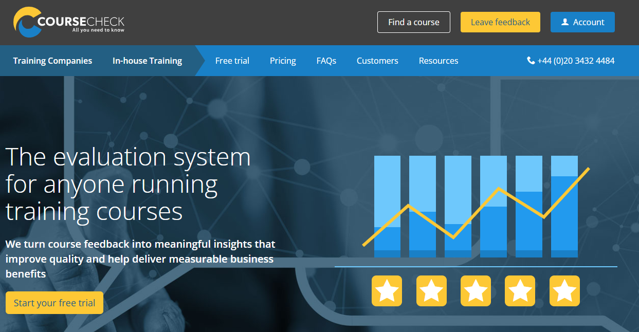Click the second star icon below the chart
639x332 pixels.
point(431,291)
